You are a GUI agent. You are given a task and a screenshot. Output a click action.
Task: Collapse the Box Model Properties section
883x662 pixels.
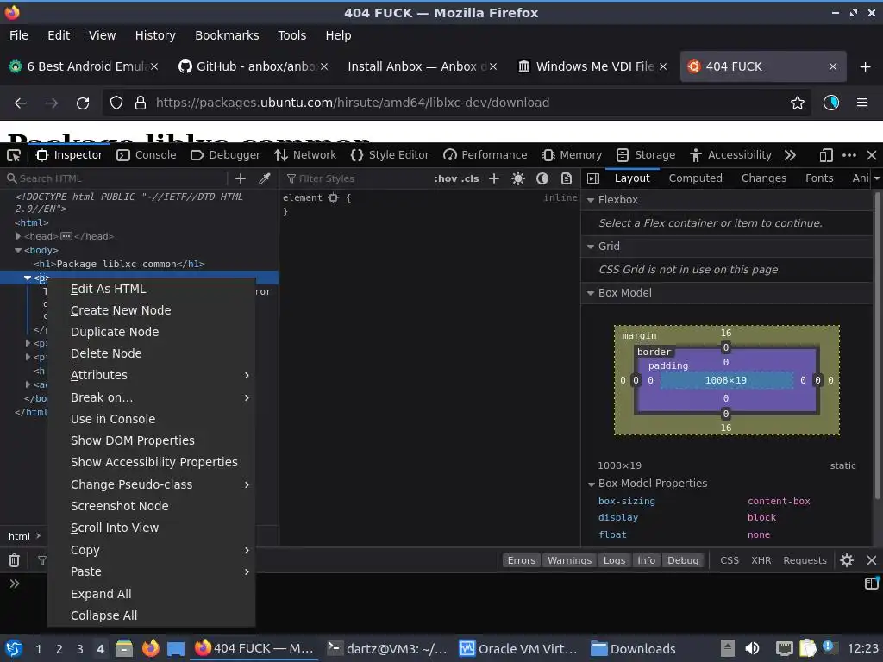pyautogui.click(x=591, y=484)
